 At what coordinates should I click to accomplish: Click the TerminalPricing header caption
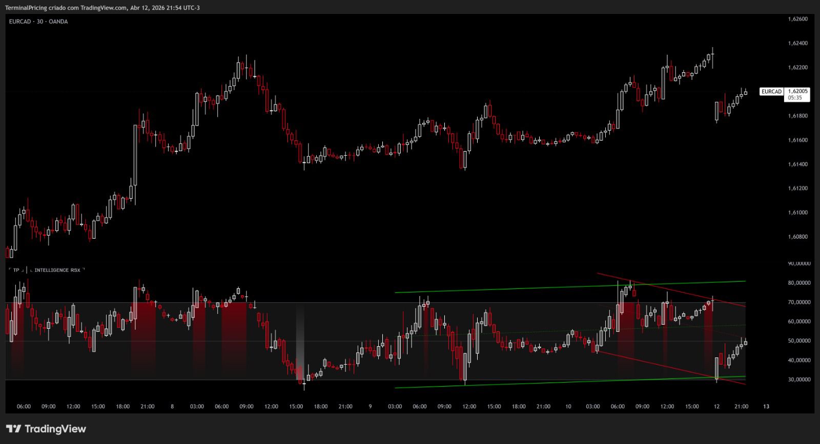(102, 8)
